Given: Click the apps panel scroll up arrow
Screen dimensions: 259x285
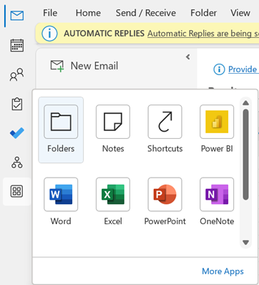Looking at the screenshot, I should pyautogui.click(x=245, y=103).
